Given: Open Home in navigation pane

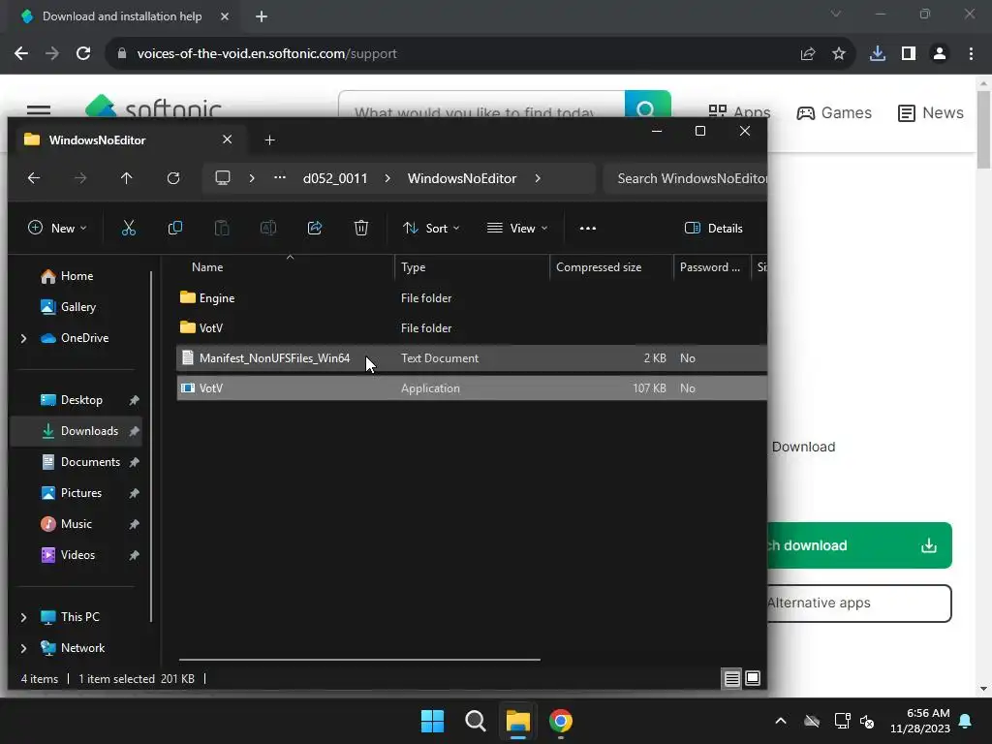Looking at the screenshot, I should (67, 276).
